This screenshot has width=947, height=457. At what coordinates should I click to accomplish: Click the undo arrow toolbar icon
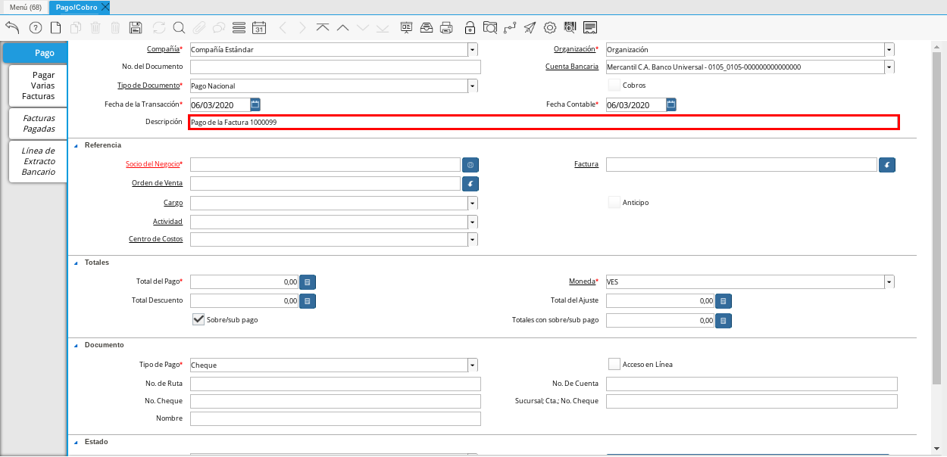[x=12, y=28]
